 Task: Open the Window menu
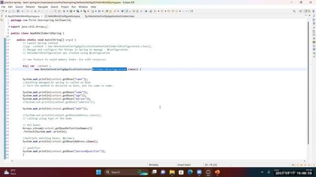[83, 7]
